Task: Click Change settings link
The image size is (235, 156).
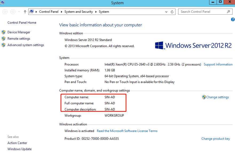Action: coord(217,97)
